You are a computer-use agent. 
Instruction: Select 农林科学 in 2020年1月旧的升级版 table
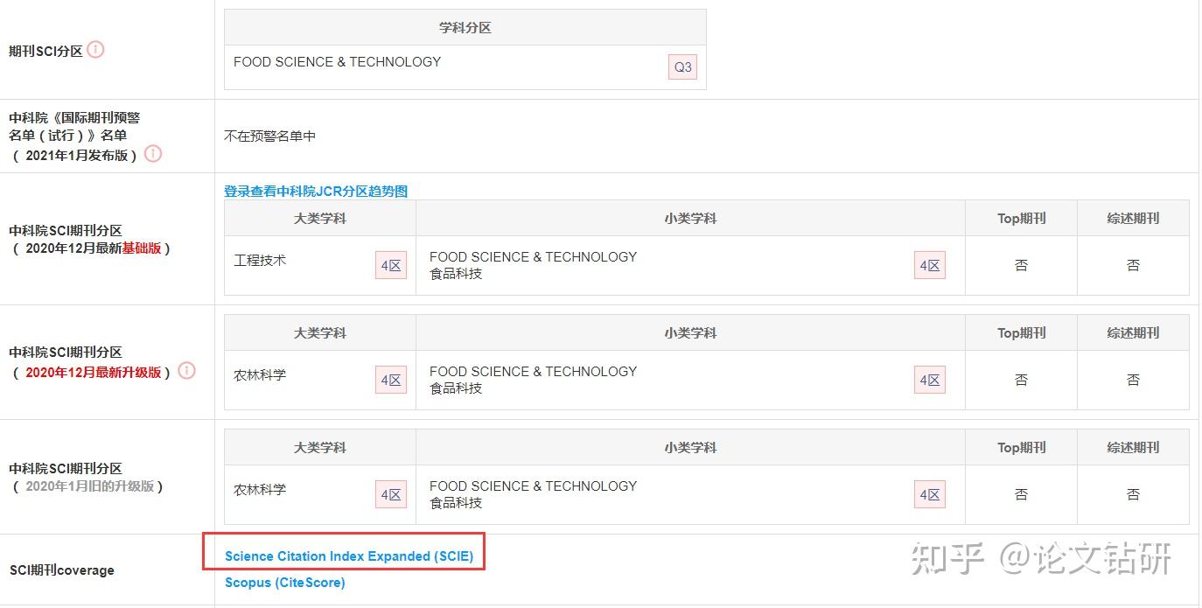[x=260, y=490]
